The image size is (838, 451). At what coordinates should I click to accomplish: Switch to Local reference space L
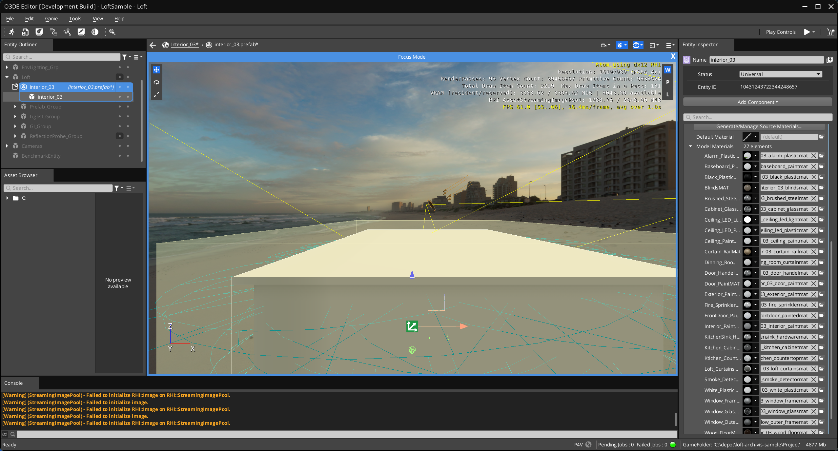[x=667, y=94]
